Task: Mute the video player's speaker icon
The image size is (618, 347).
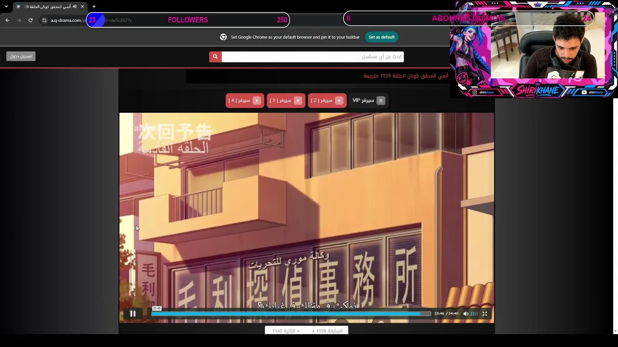Action: point(466,314)
